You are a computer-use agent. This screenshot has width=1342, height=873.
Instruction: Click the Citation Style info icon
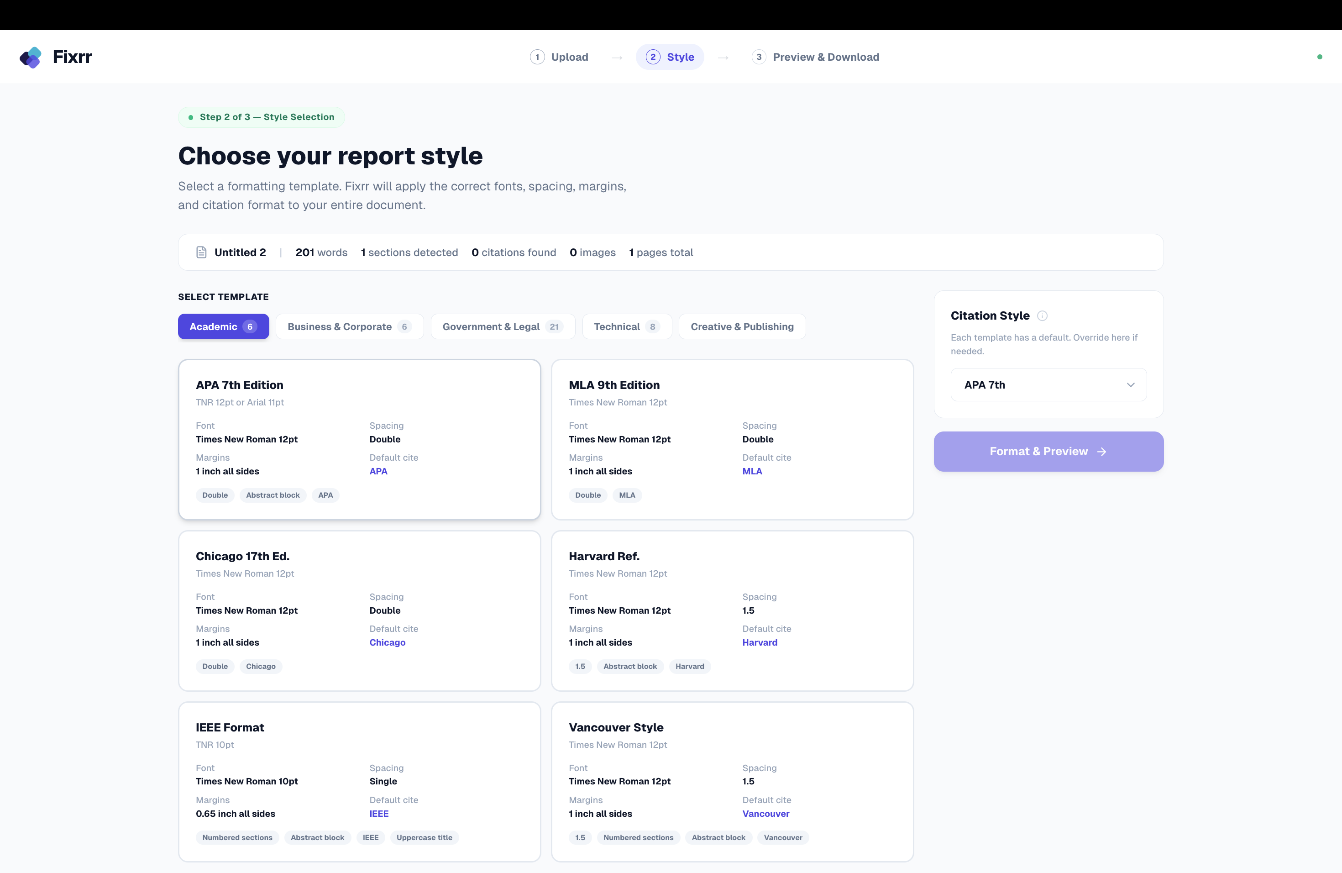click(x=1042, y=316)
